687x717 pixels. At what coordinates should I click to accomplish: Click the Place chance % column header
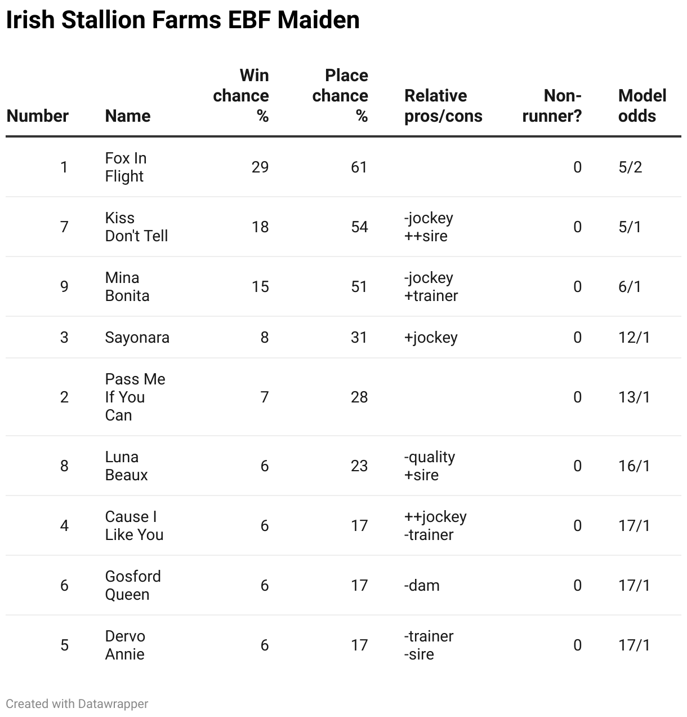pyautogui.click(x=340, y=96)
